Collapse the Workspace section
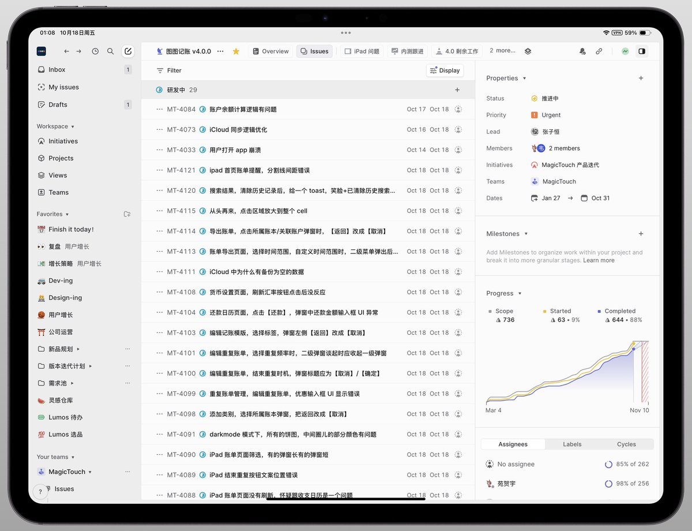This screenshot has height=531, width=692. pos(55,126)
